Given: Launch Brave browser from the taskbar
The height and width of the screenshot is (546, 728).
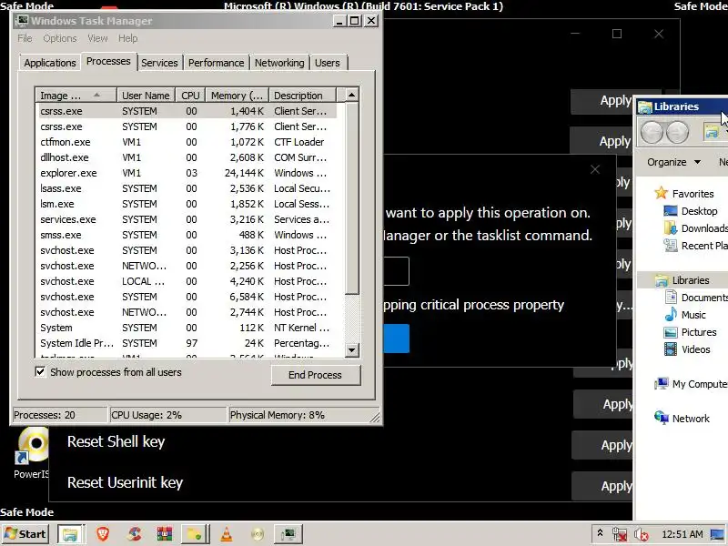Looking at the screenshot, I should tap(103, 534).
